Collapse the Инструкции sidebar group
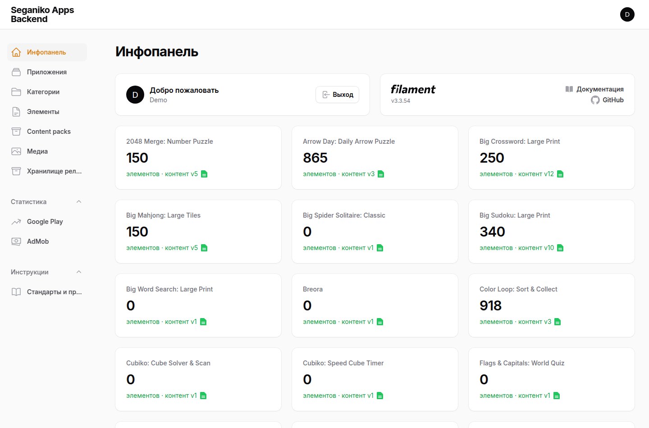 point(79,272)
